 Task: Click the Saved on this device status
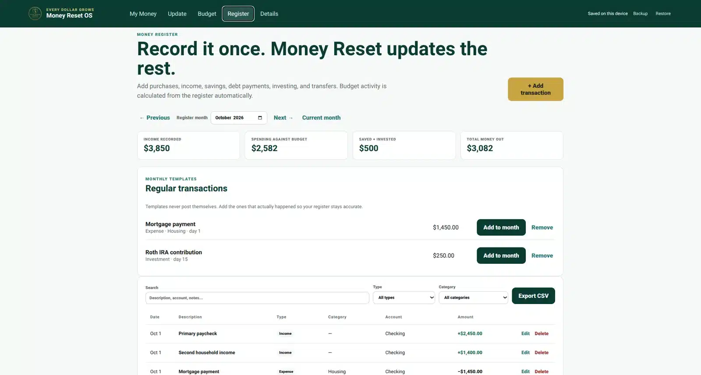pyautogui.click(x=608, y=14)
